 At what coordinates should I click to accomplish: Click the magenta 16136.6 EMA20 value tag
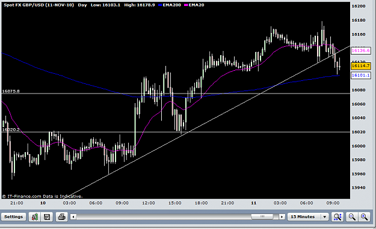tap(360, 51)
